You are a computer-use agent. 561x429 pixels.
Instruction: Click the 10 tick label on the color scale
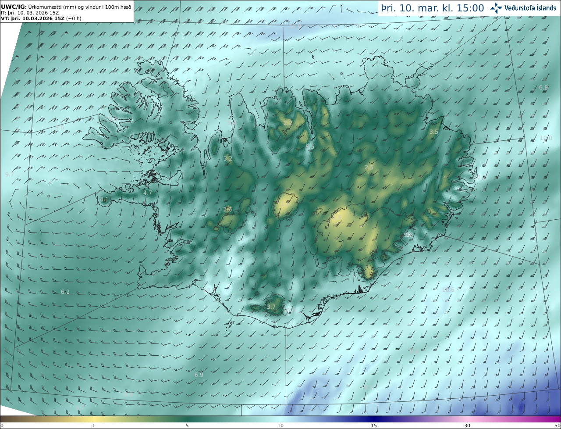click(280, 425)
